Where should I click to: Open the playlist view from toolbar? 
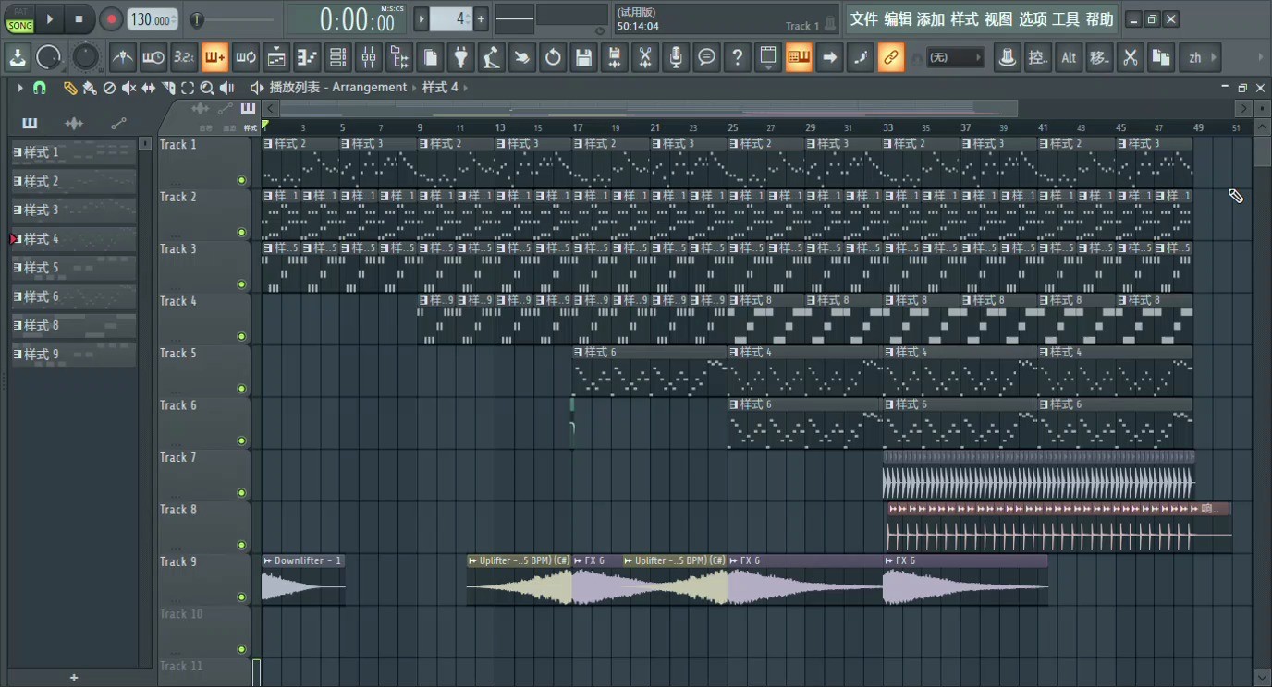click(276, 57)
